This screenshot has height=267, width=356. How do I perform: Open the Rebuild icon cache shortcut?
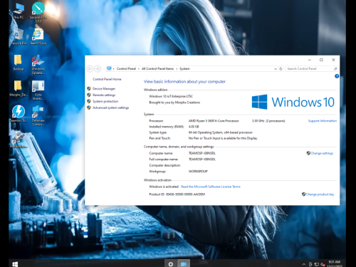(x=19, y=140)
